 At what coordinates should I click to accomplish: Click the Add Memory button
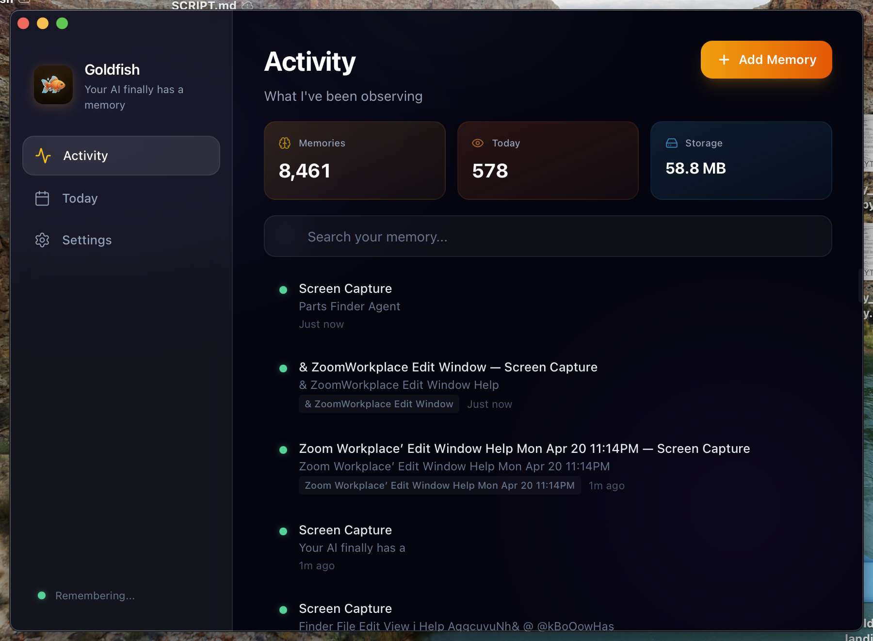(x=766, y=60)
